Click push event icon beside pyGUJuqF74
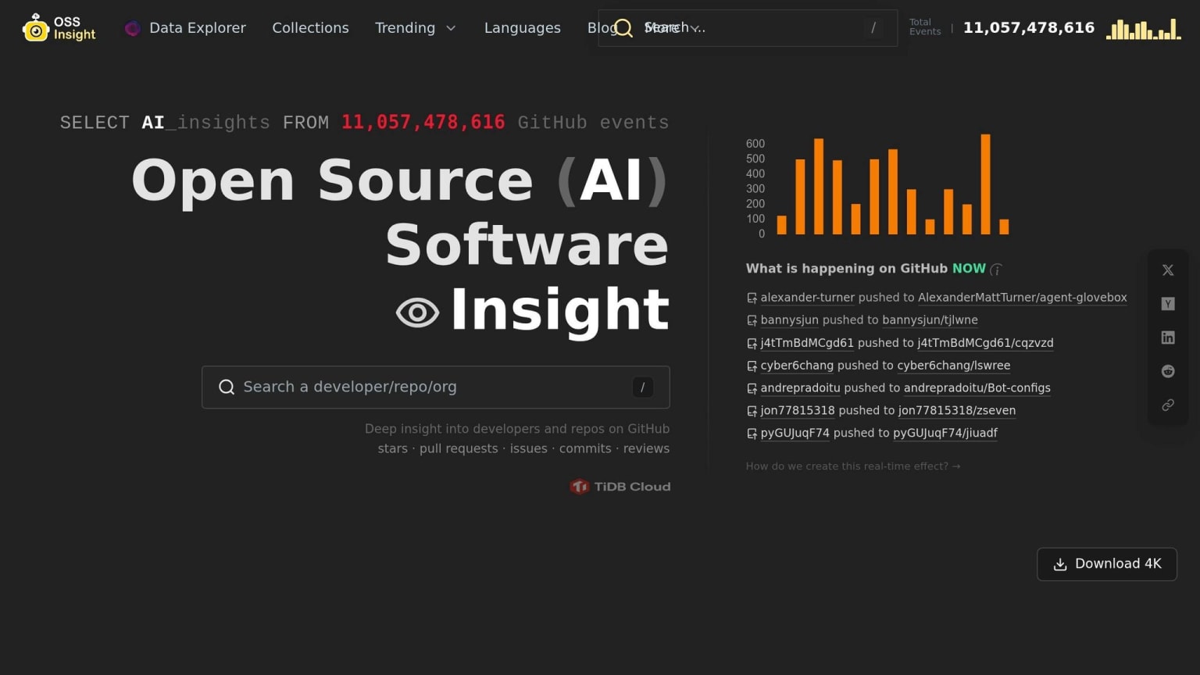The image size is (1200, 675). (x=752, y=434)
